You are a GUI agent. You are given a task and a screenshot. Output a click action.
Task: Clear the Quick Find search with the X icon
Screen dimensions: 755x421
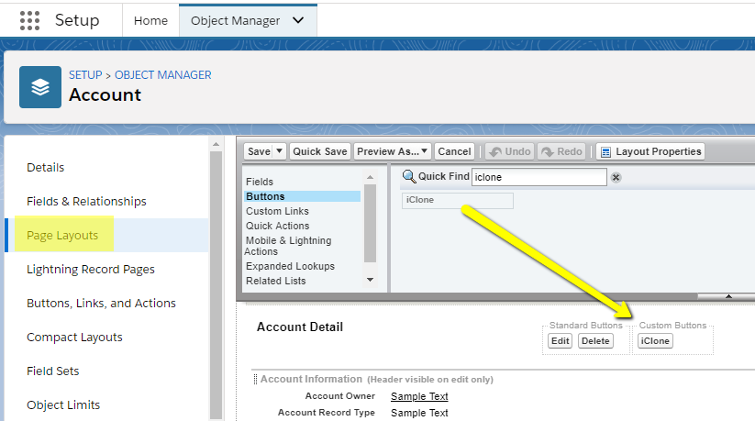pos(616,177)
